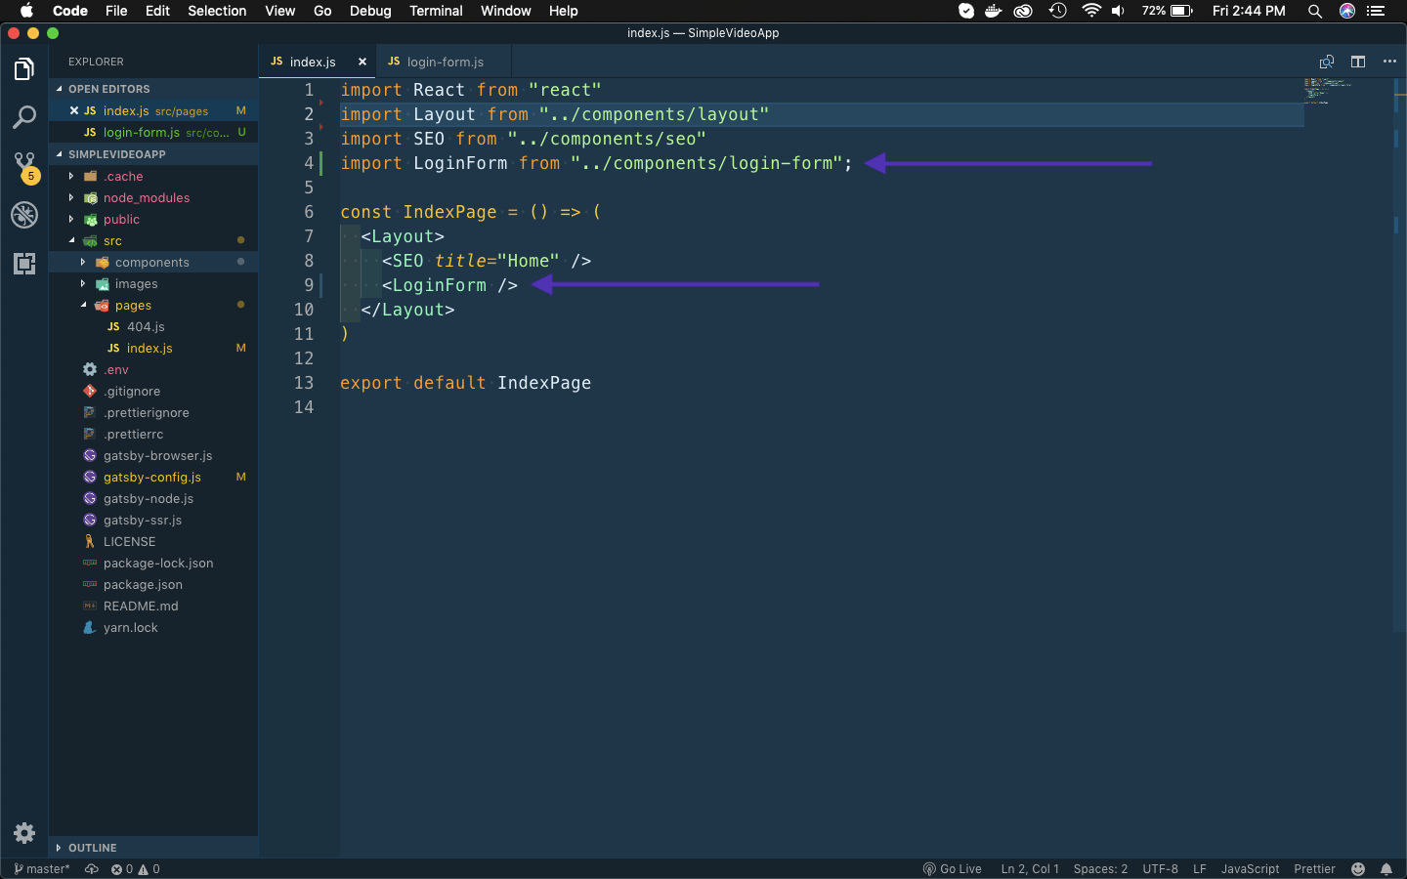The width and height of the screenshot is (1407, 879).
Task: Expand the .cache folder
Action: coord(153,177)
